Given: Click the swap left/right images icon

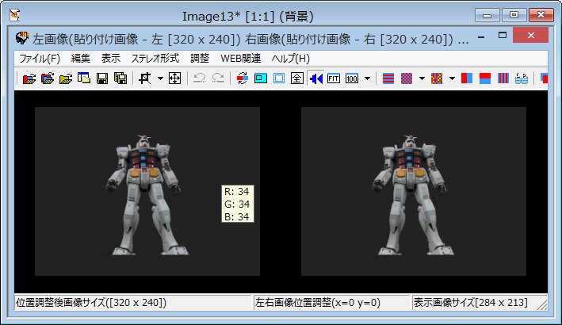Looking at the screenshot, I should pos(243,78).
